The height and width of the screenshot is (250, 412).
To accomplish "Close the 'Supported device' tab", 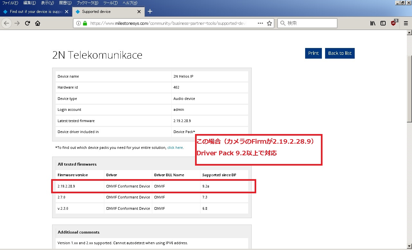I will (139, 12).
